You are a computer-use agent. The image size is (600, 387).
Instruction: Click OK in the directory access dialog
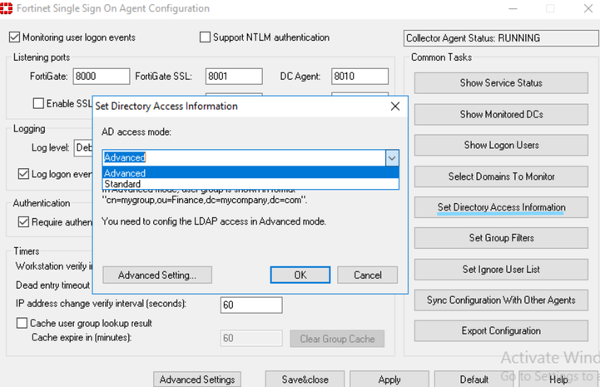point(300,275)
